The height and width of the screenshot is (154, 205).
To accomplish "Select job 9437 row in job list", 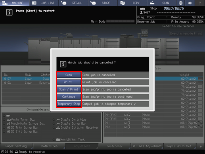I will coord(26,79).
